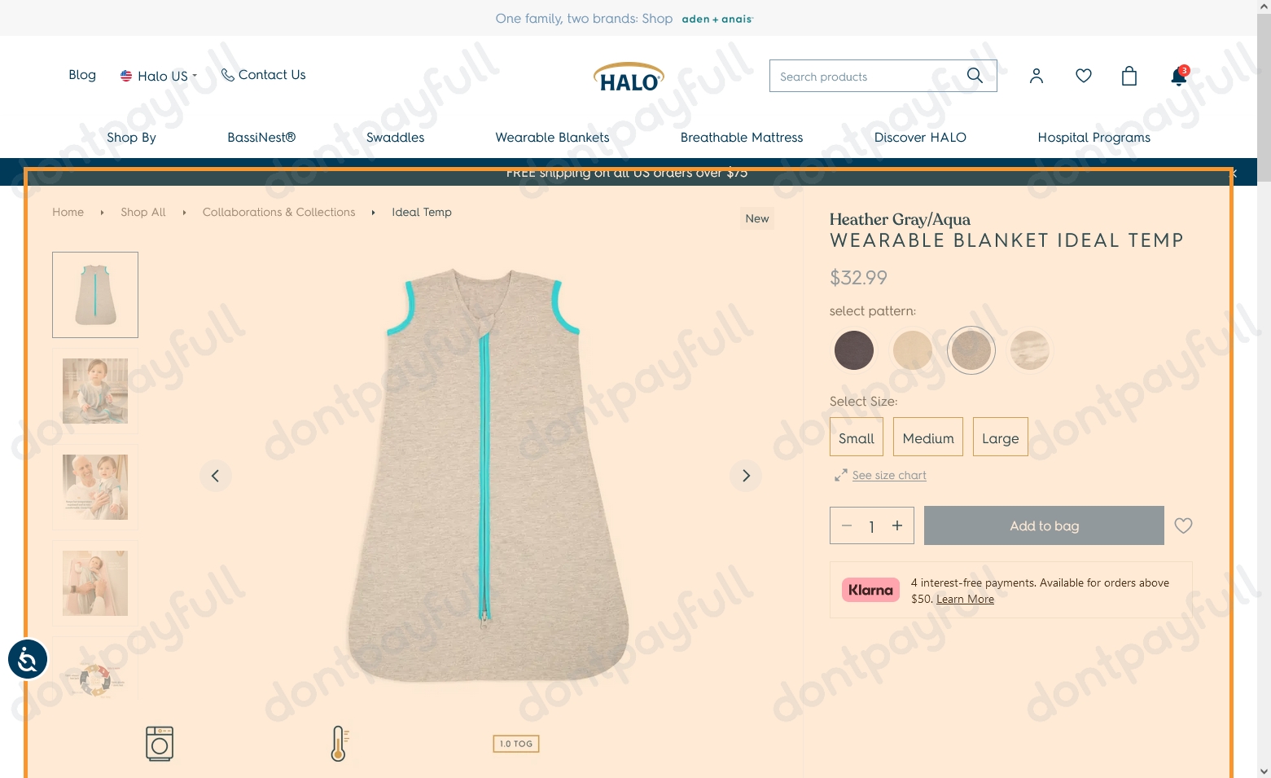Add product to wishlist heart

[x=1183, y=525]
